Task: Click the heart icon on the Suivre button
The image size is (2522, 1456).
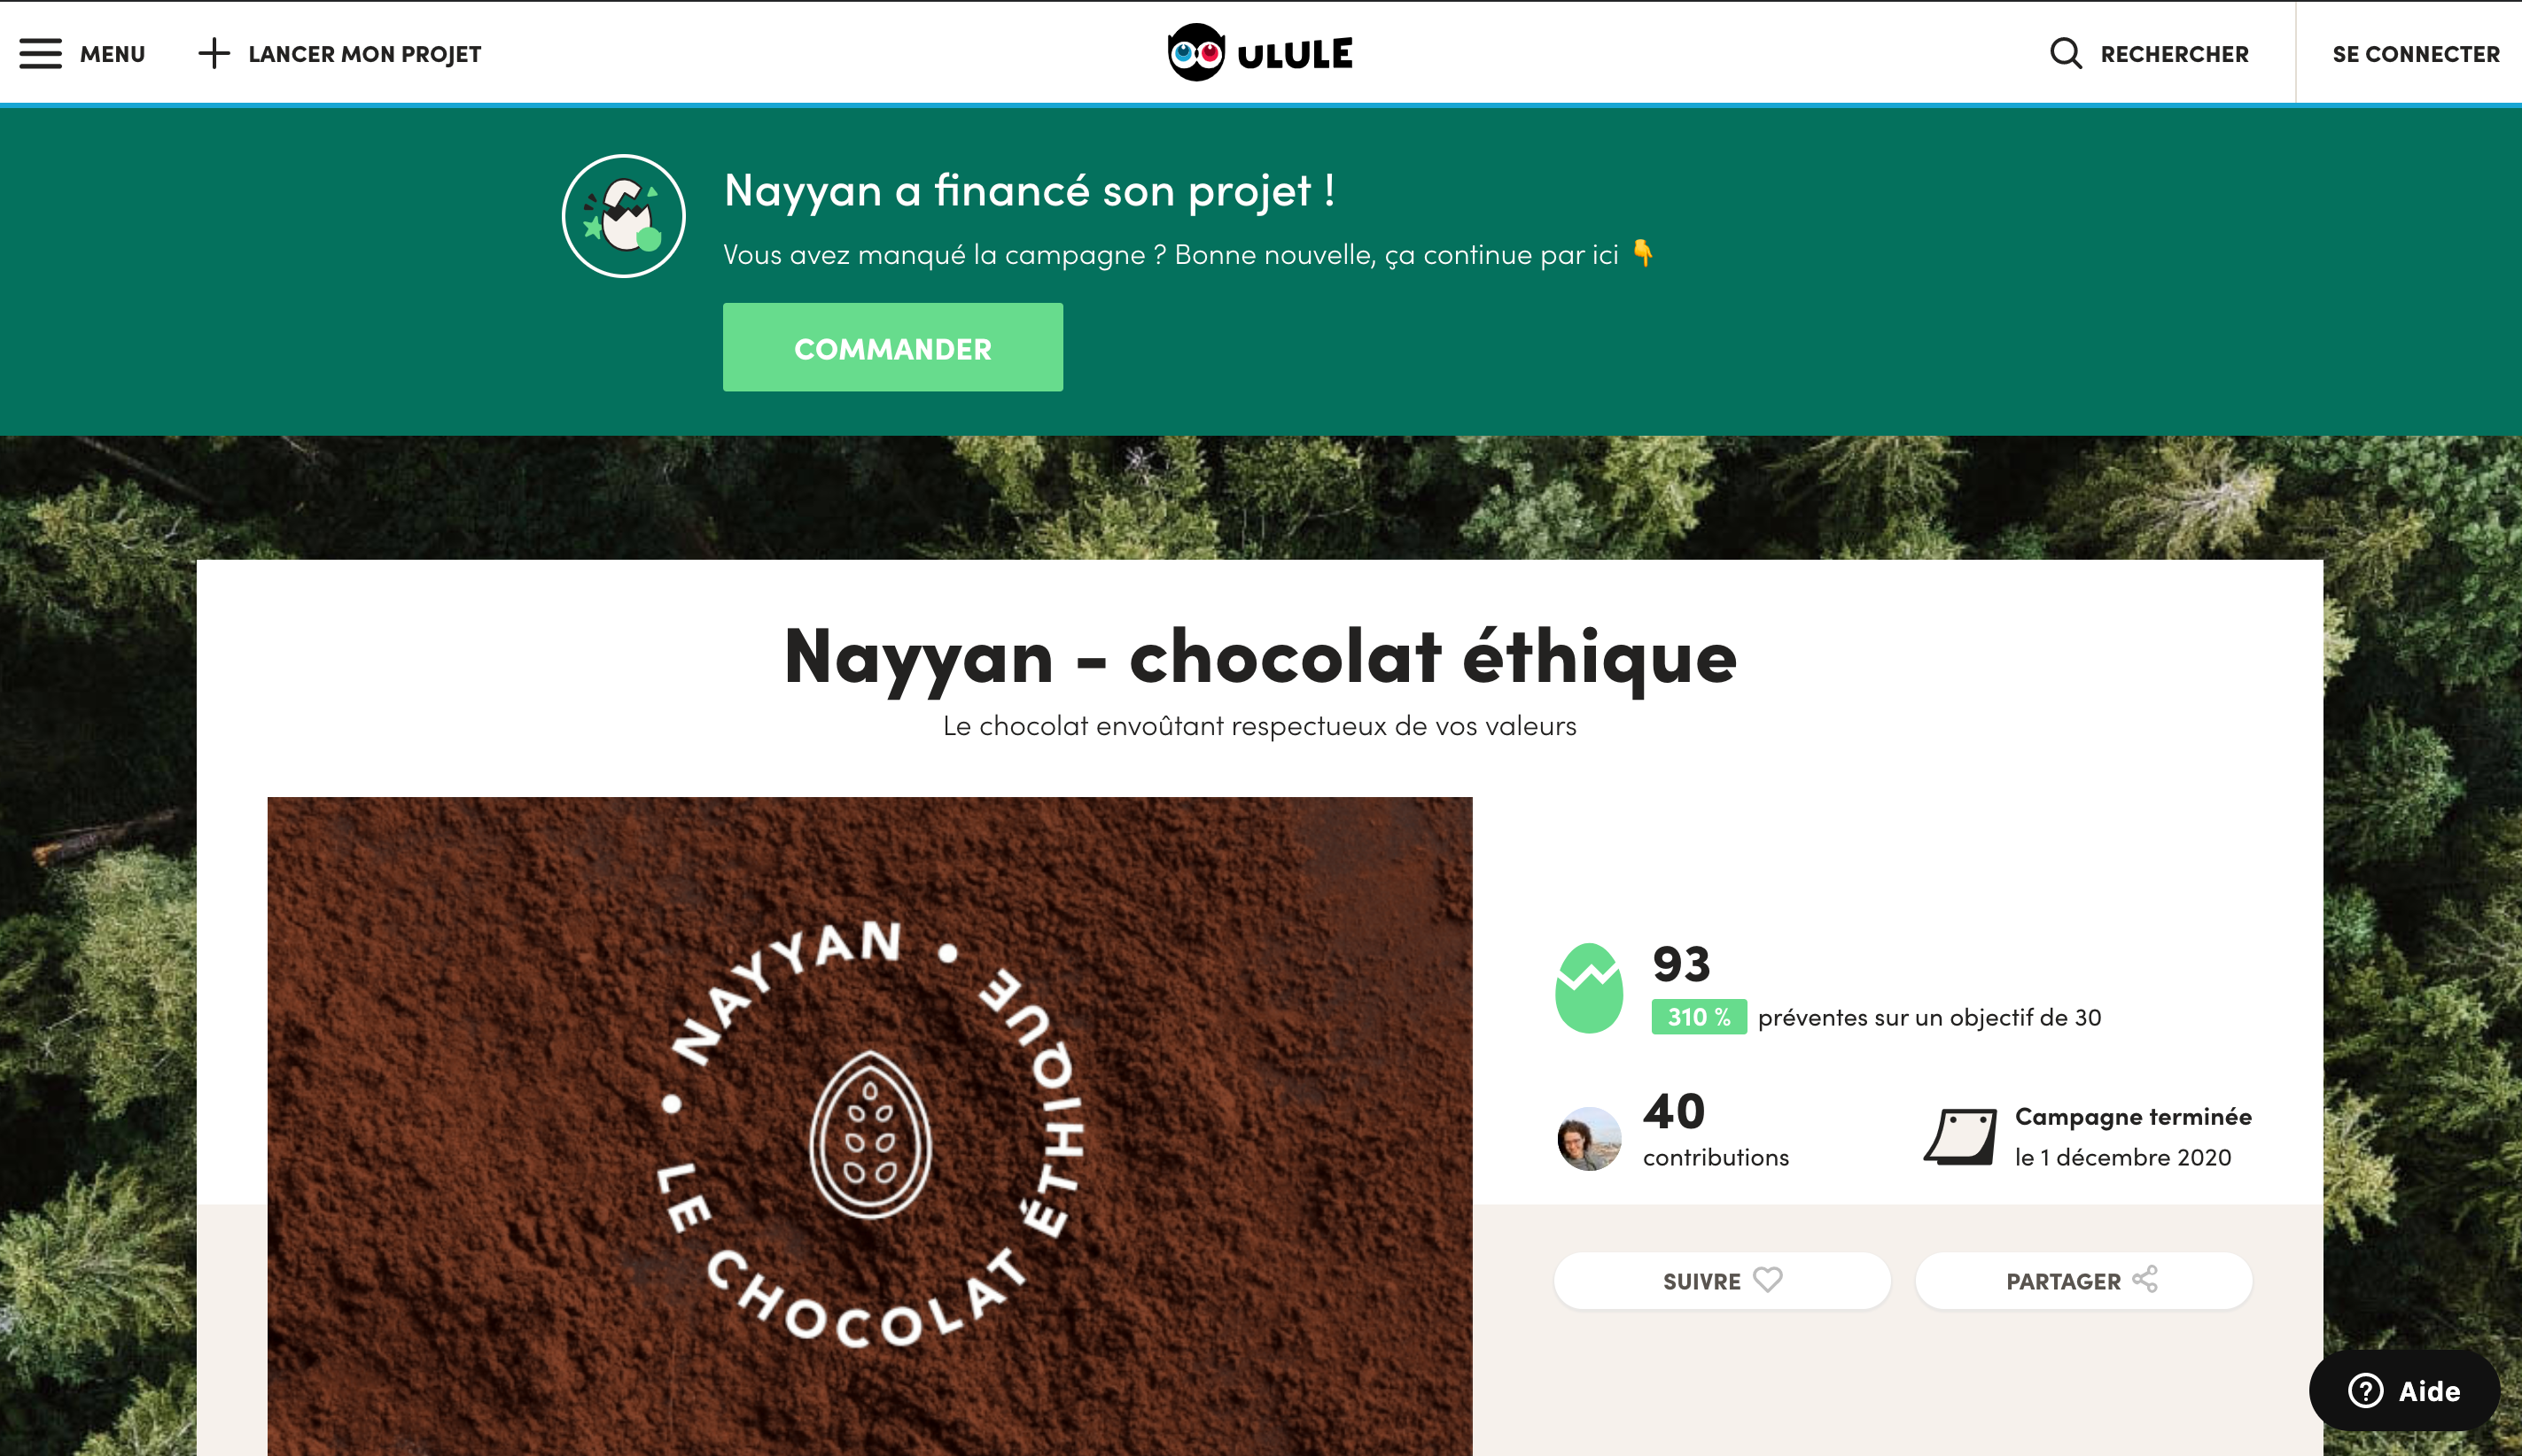Action: pos(1768,1280)
